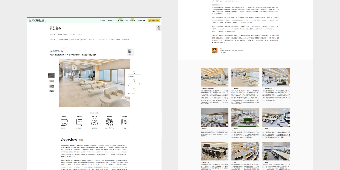This screenshot has width=340, height=170.
Task: Select the パイロットオフィス keyword tag
Action: pyautogui.click(x=75, y=39)
